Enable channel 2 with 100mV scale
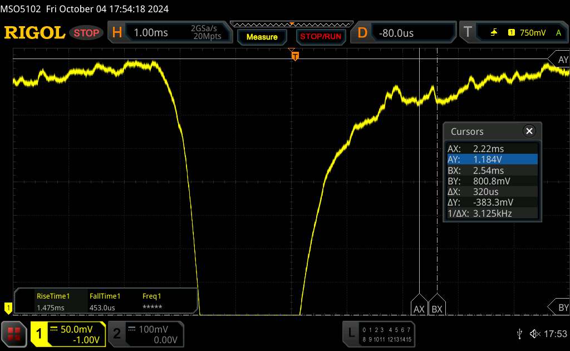Viewport: 570px width, 351px height. [x=143, y=334]
